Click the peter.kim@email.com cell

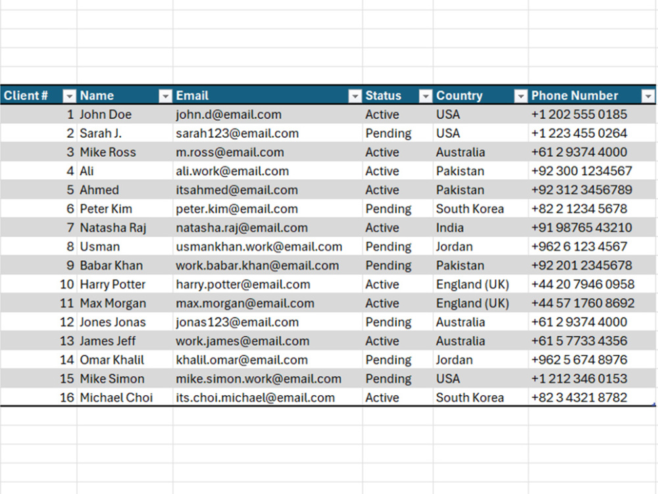[268, 209]
